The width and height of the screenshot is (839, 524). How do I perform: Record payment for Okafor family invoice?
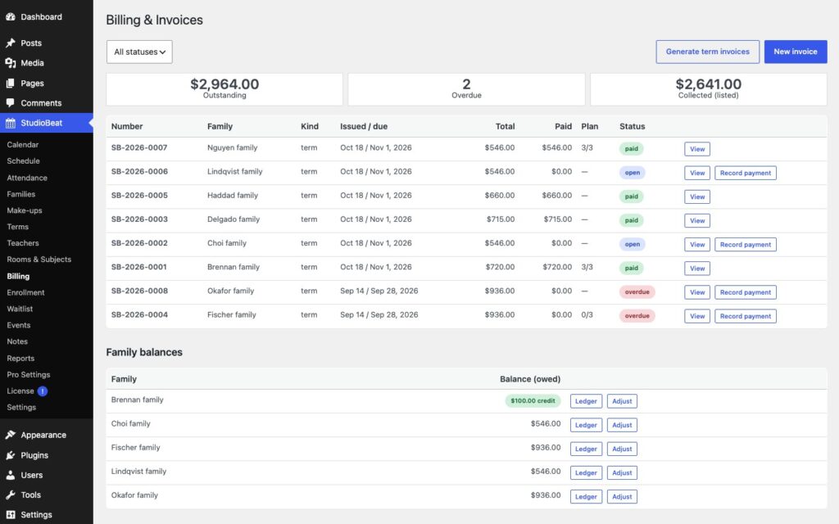pyautogui.click(x=746, y=292)
